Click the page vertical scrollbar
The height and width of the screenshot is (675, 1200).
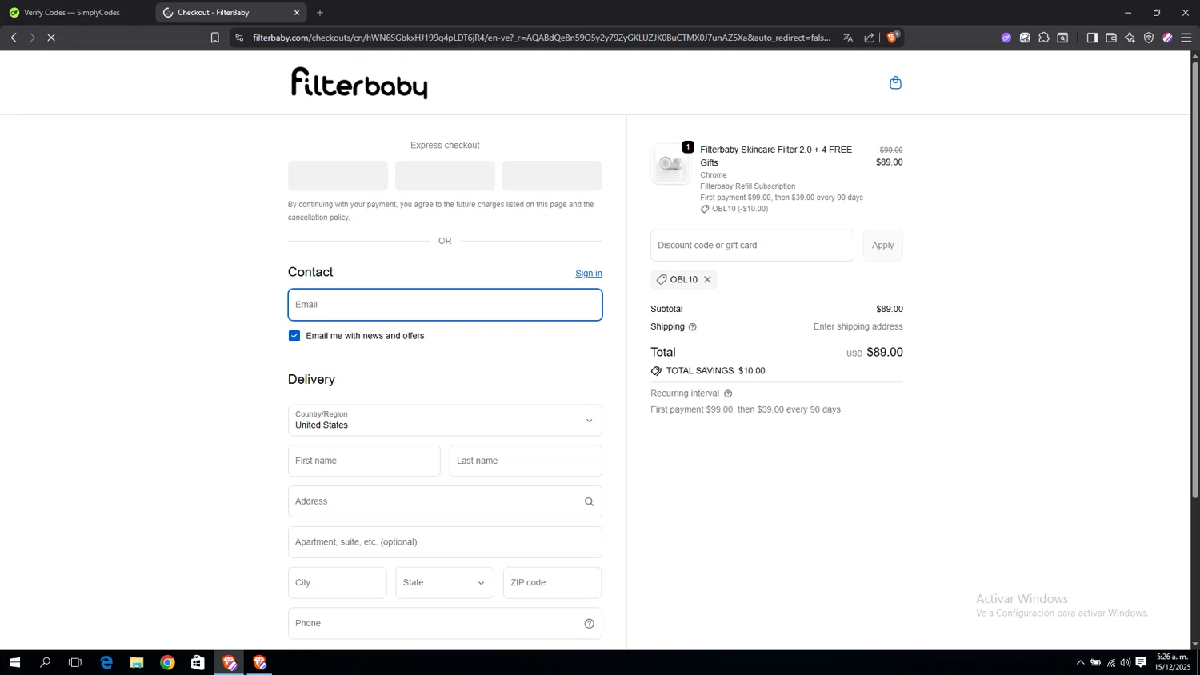pyautogui.click(x=1195, y=280)
